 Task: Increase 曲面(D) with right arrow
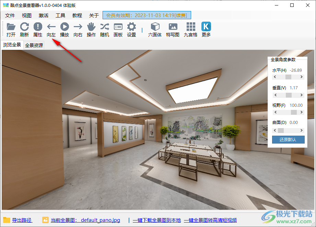tap(302, 130)
